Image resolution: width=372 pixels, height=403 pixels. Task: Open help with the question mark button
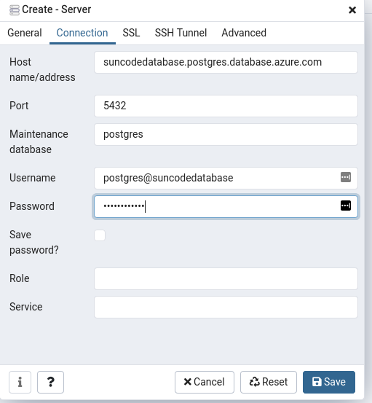coord(50,382)
